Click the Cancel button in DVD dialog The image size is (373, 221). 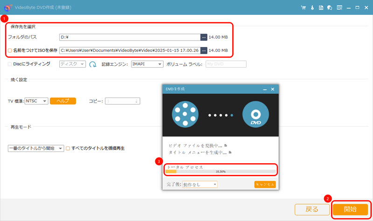(265, 184)
